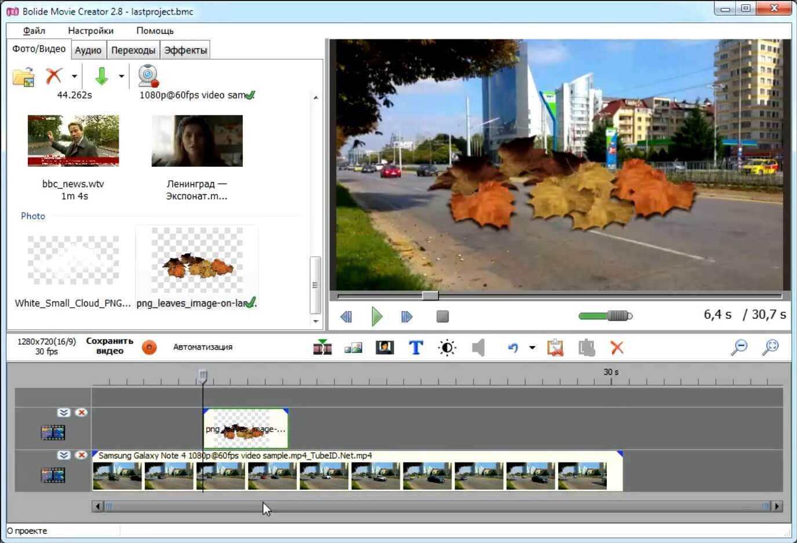Remove the Samsung video track with its red X

(81, 455)
